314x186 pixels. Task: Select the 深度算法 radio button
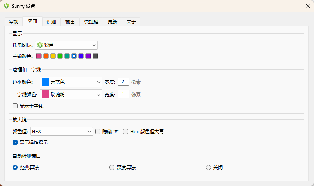pos(112,168)
